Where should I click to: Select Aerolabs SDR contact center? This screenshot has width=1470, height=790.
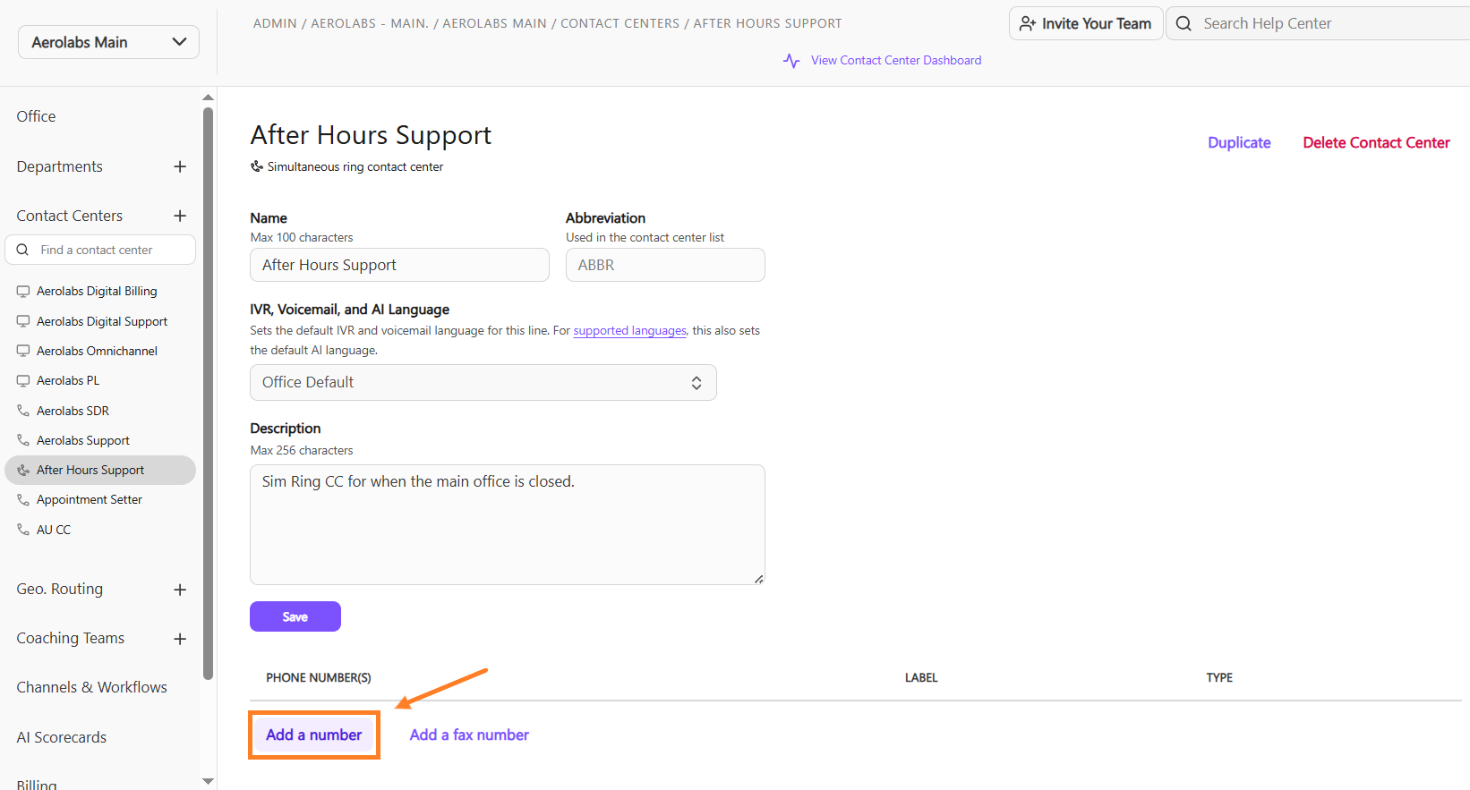pos(73,411)
